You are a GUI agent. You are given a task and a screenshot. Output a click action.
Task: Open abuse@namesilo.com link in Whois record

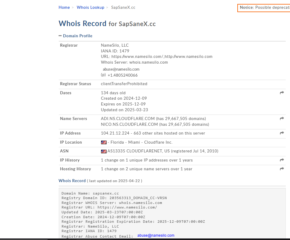(156, 235)
